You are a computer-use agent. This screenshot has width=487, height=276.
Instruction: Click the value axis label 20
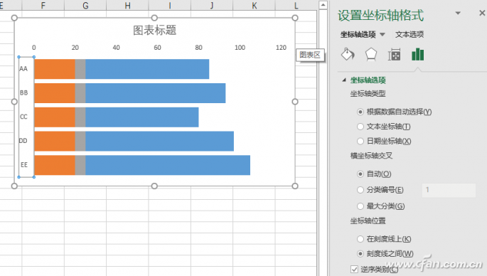75,48
